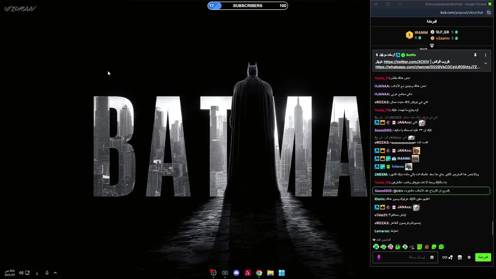
Task: Click the Lamarxo username in chat
Action: pos(382,231)
